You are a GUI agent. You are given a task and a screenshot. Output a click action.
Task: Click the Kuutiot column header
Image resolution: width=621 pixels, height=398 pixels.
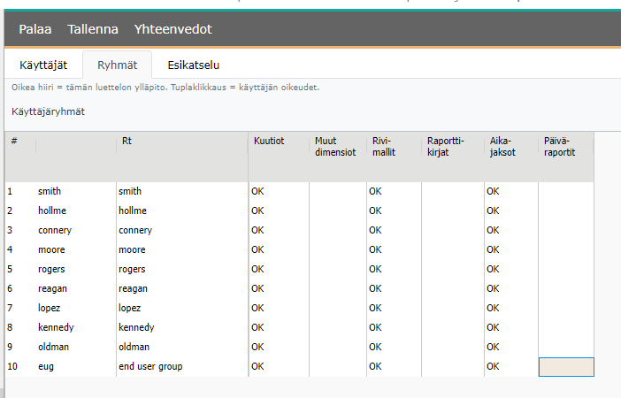click(269, 142)
